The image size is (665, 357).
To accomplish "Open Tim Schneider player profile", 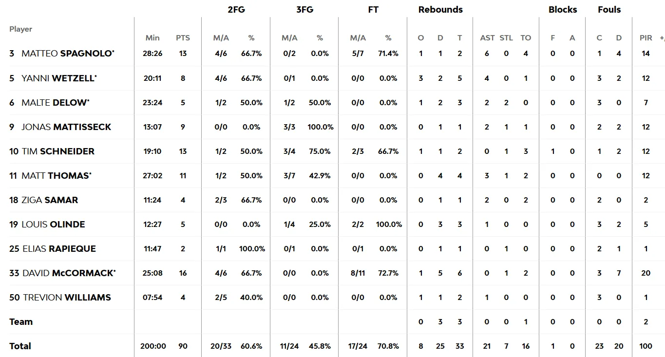I will pos(58,151).
